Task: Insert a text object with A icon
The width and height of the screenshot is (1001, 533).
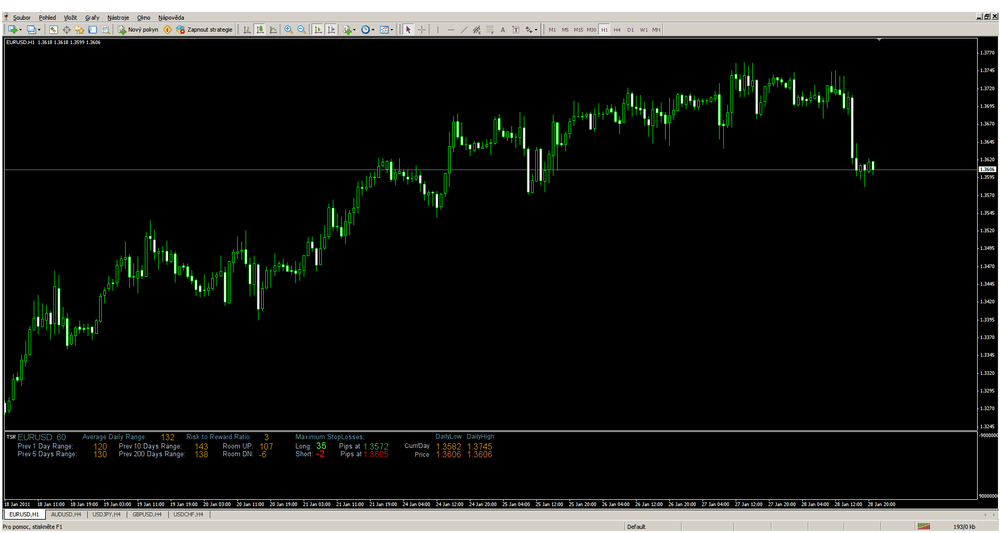Action: 503,30
